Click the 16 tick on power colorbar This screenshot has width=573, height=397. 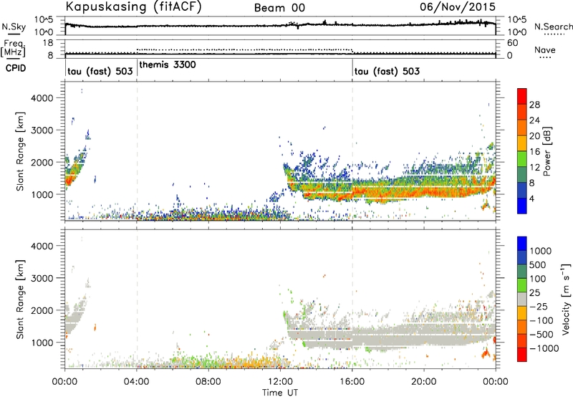point(534,152)
